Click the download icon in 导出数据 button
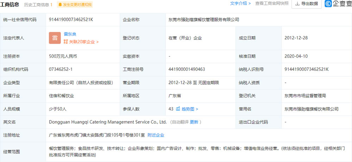 (x=297, y=4)
